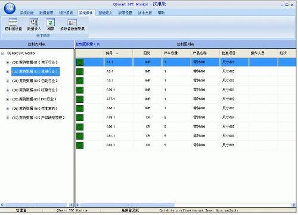
Task: Click the 班次 column header
Action: click(287, 53)
